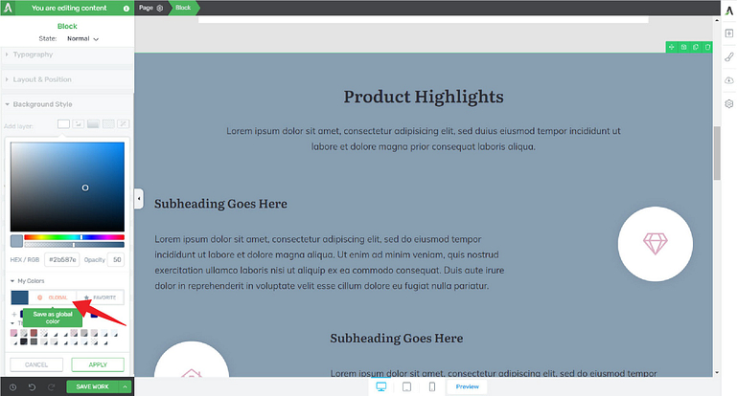Click the dark blue saved color swatch
This screenshot has height=396, width=737.
(x=20, y=297)
